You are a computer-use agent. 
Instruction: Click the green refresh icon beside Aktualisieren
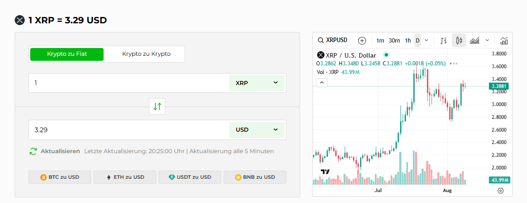pyautogui.click(x=33, y=151)
